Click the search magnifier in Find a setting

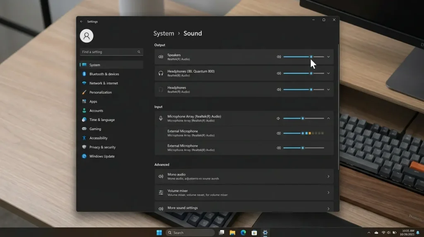pyautogui.click(x=139, y=52)
